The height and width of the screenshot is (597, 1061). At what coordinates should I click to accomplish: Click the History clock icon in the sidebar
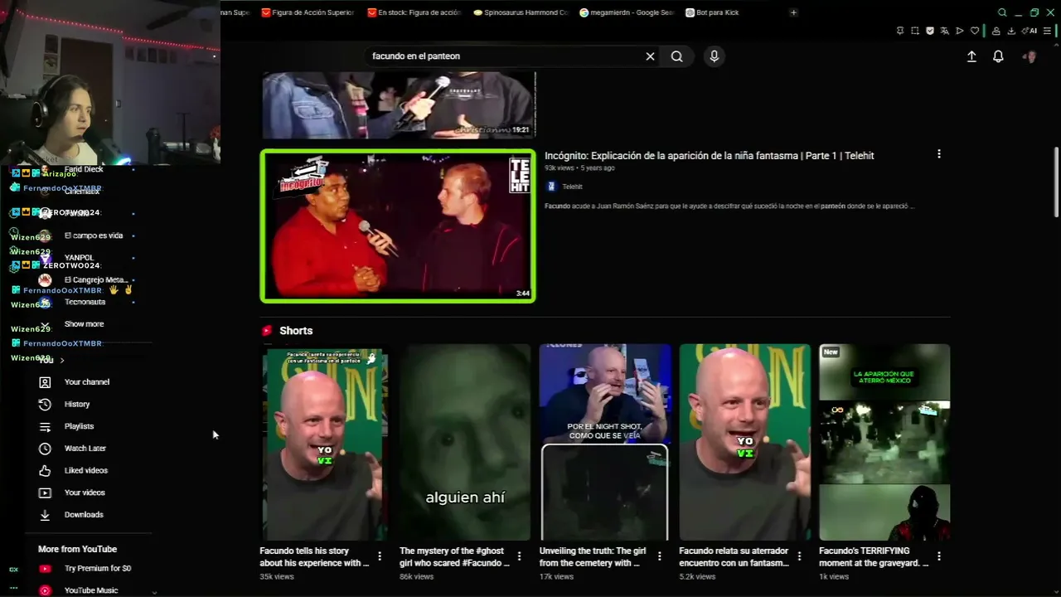(x=46, y=405)
